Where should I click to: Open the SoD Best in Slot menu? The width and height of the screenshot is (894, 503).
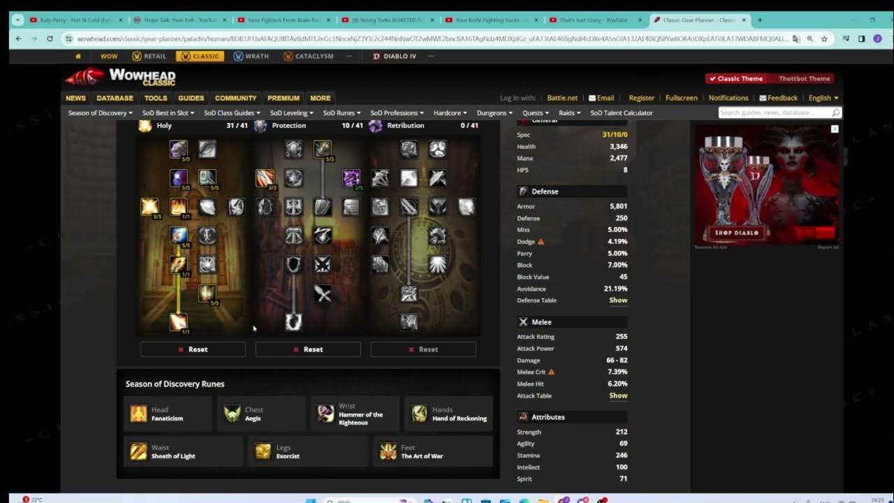point(168,112)
